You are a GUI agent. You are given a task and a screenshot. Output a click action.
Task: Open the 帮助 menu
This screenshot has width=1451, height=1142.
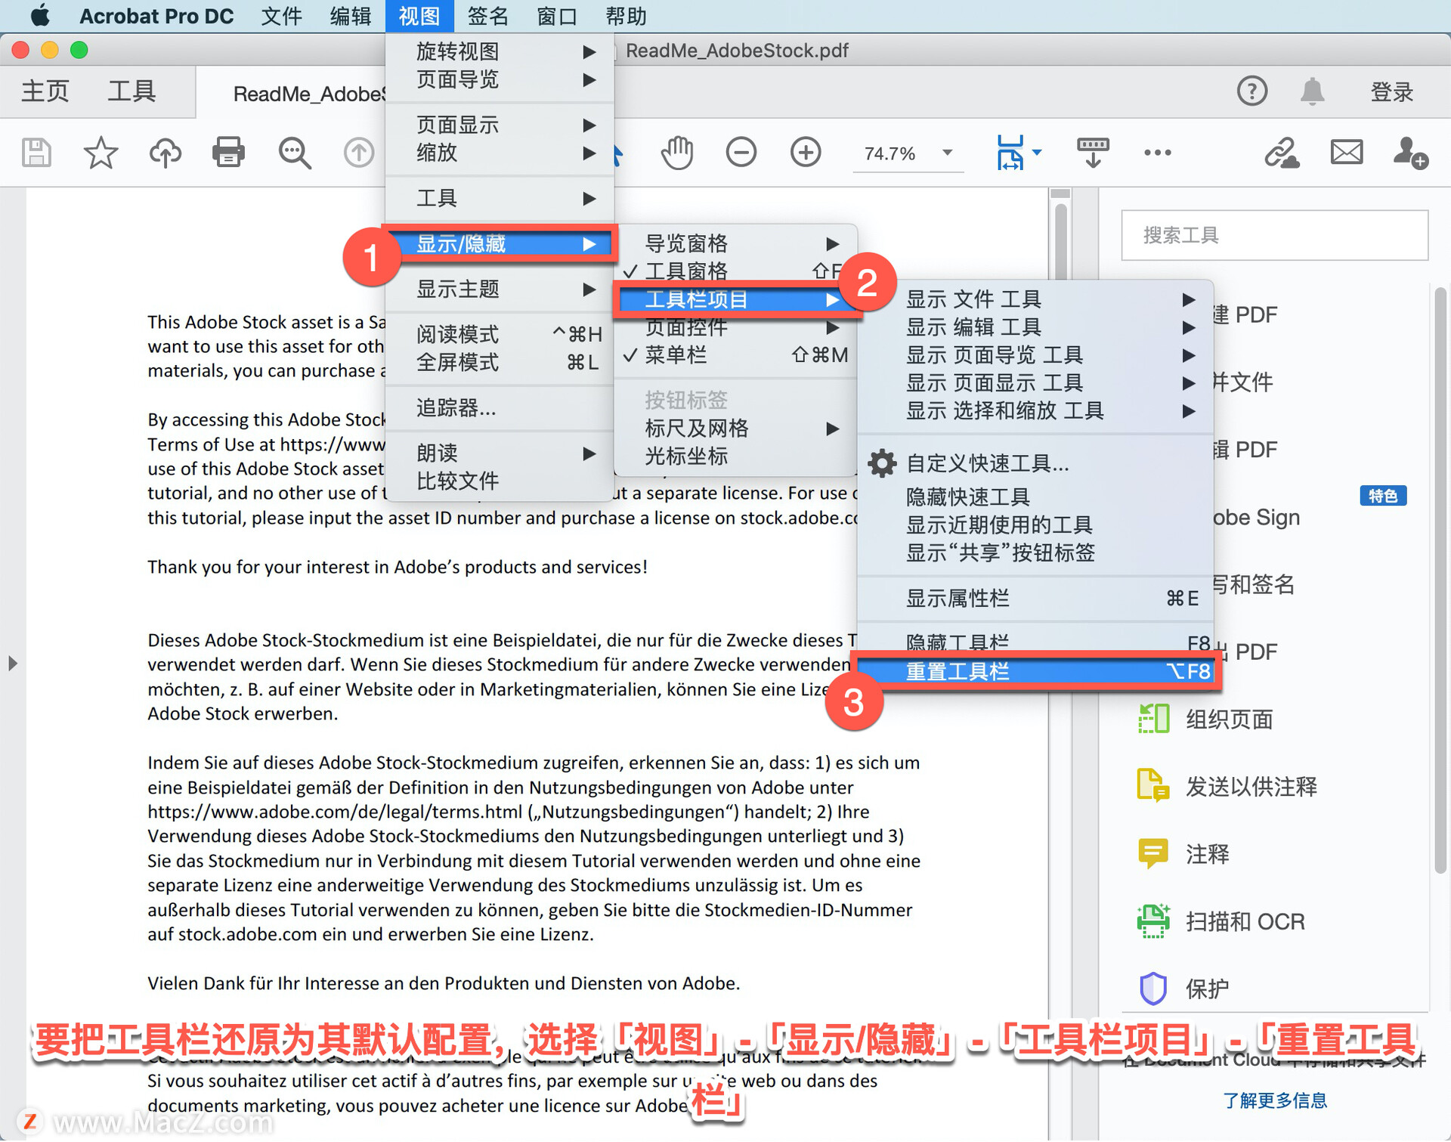(x=626, y=15)
